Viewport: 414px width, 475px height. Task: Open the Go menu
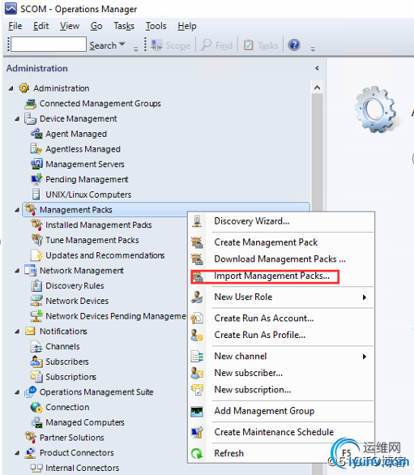[x=96, y=26]
